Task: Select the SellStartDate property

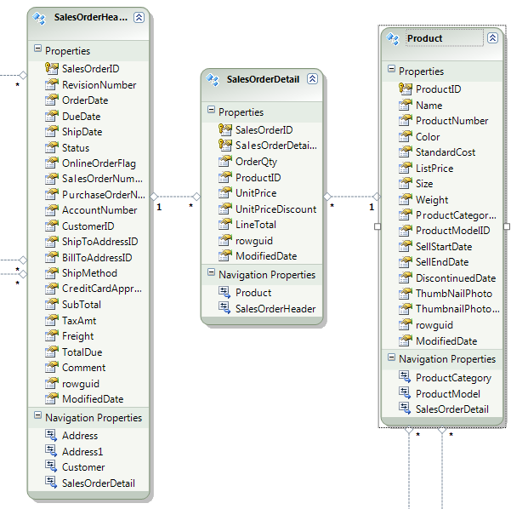Action: click(444, 247)
